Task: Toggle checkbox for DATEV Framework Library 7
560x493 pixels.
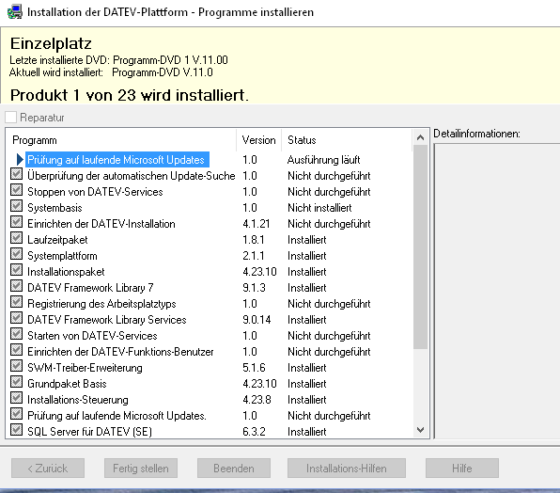Action: [16, 286]
